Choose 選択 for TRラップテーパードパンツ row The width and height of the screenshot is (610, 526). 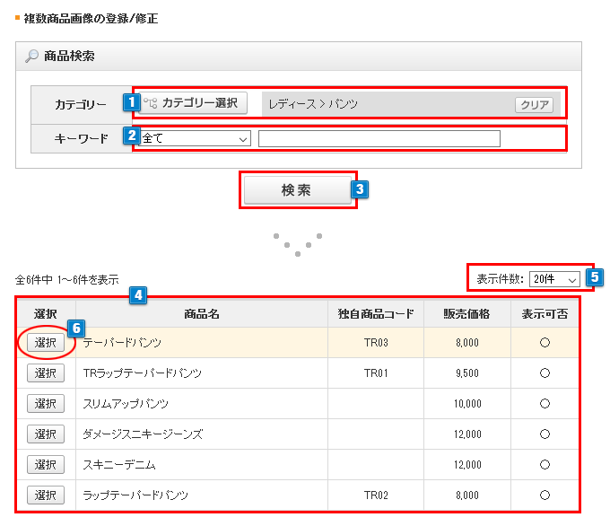[46, 373]
